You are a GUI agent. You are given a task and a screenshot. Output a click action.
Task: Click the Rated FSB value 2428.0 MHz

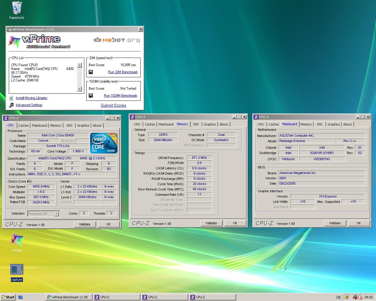click(x=41, y=202)
